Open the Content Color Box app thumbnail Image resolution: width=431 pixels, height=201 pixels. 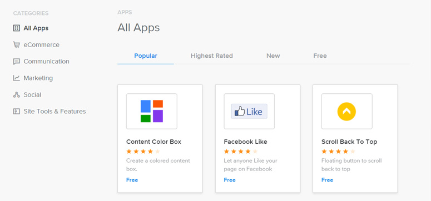(x=152, y=111)
